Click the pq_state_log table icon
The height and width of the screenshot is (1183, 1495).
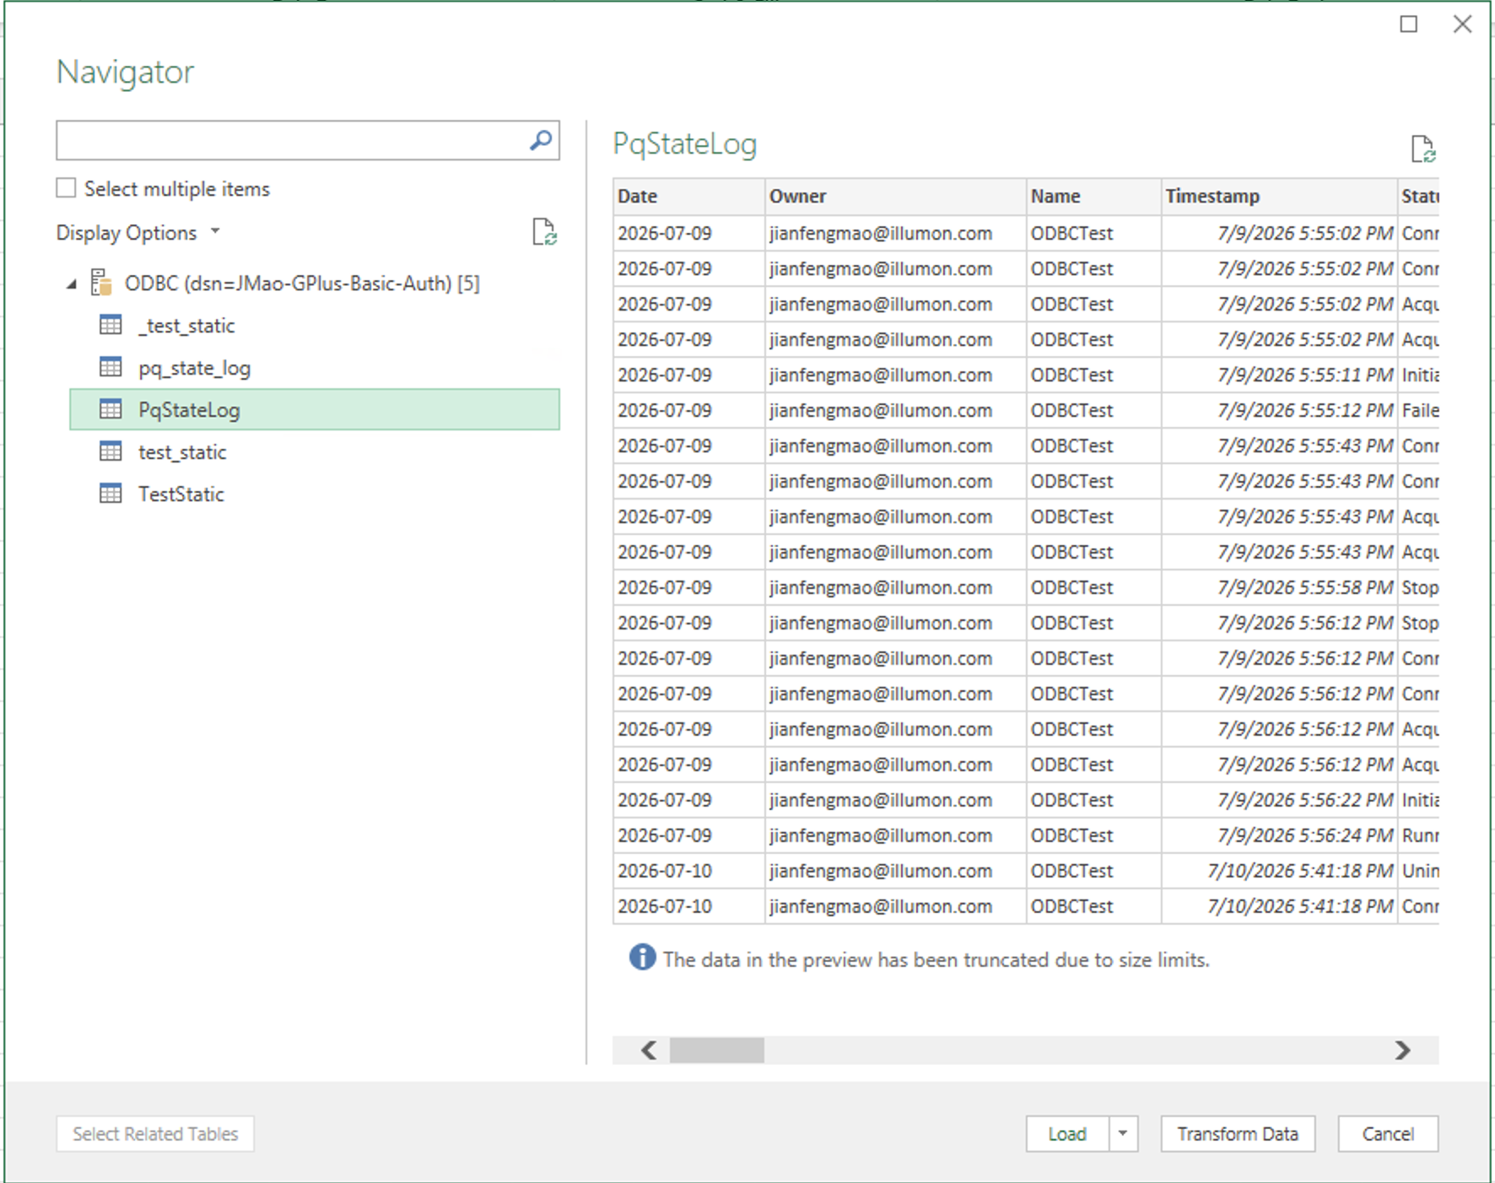click(x=111, y=367)
